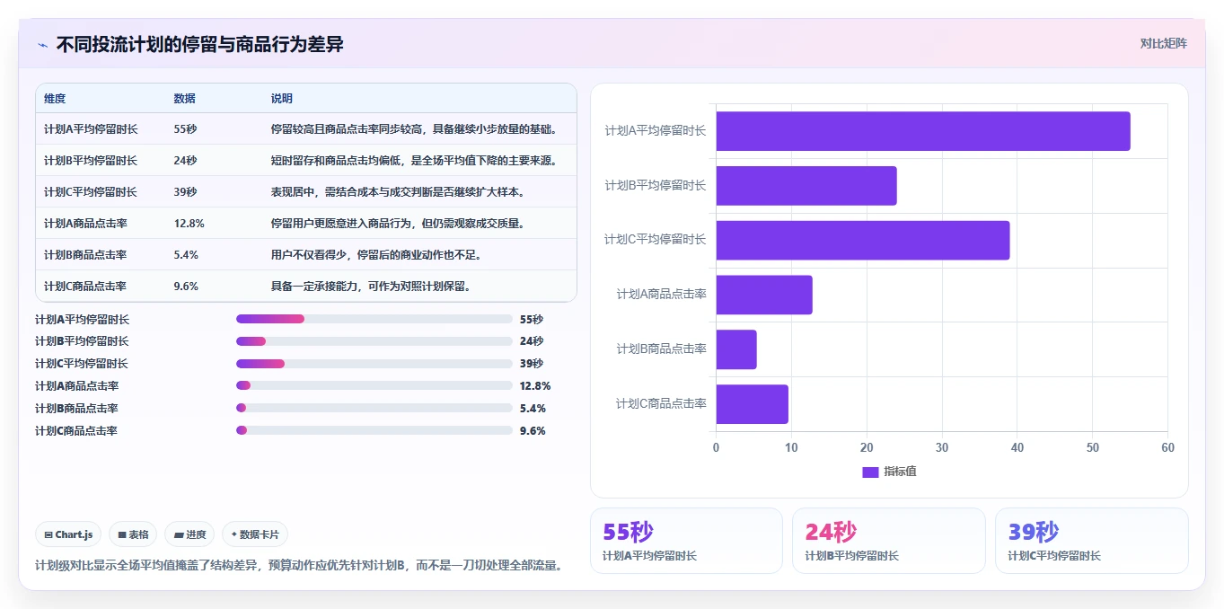Viewport: 1224px width, 609px height.
Task: Click the chart bar for 计划C商品点击率
Action: pyautogui.click(x=753, y=404)
